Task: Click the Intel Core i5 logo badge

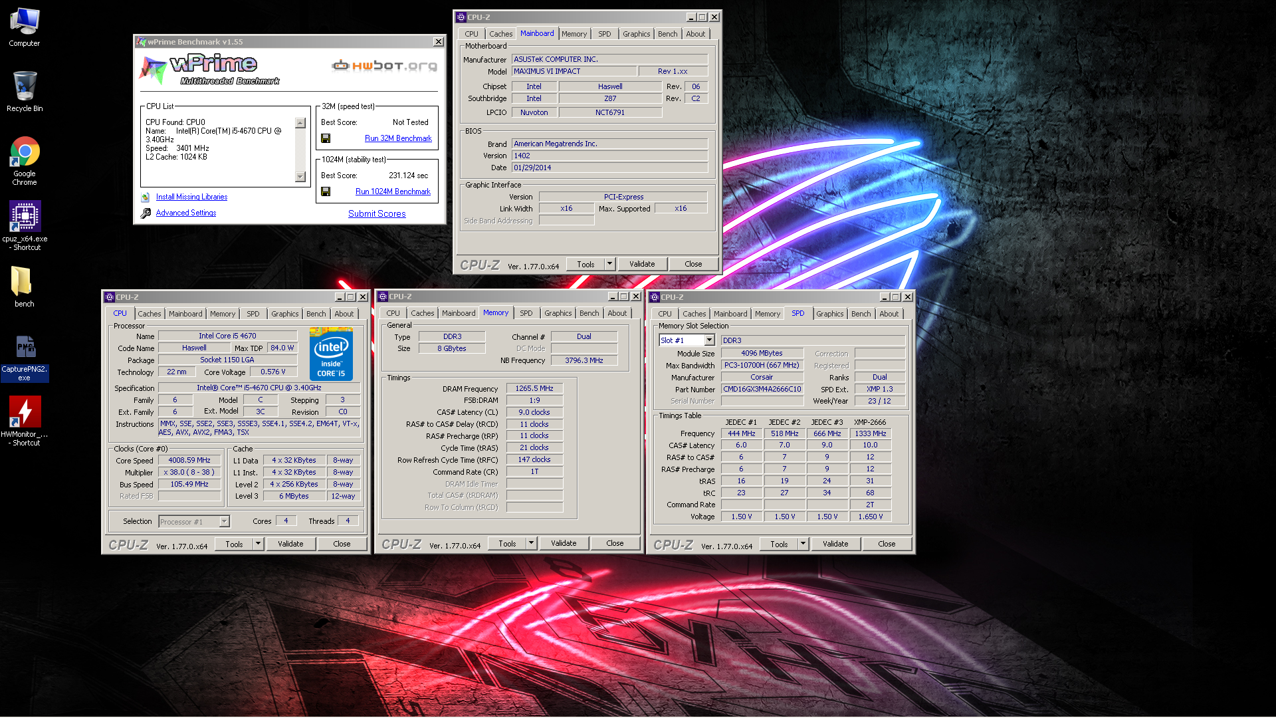Action: (331, 354)
